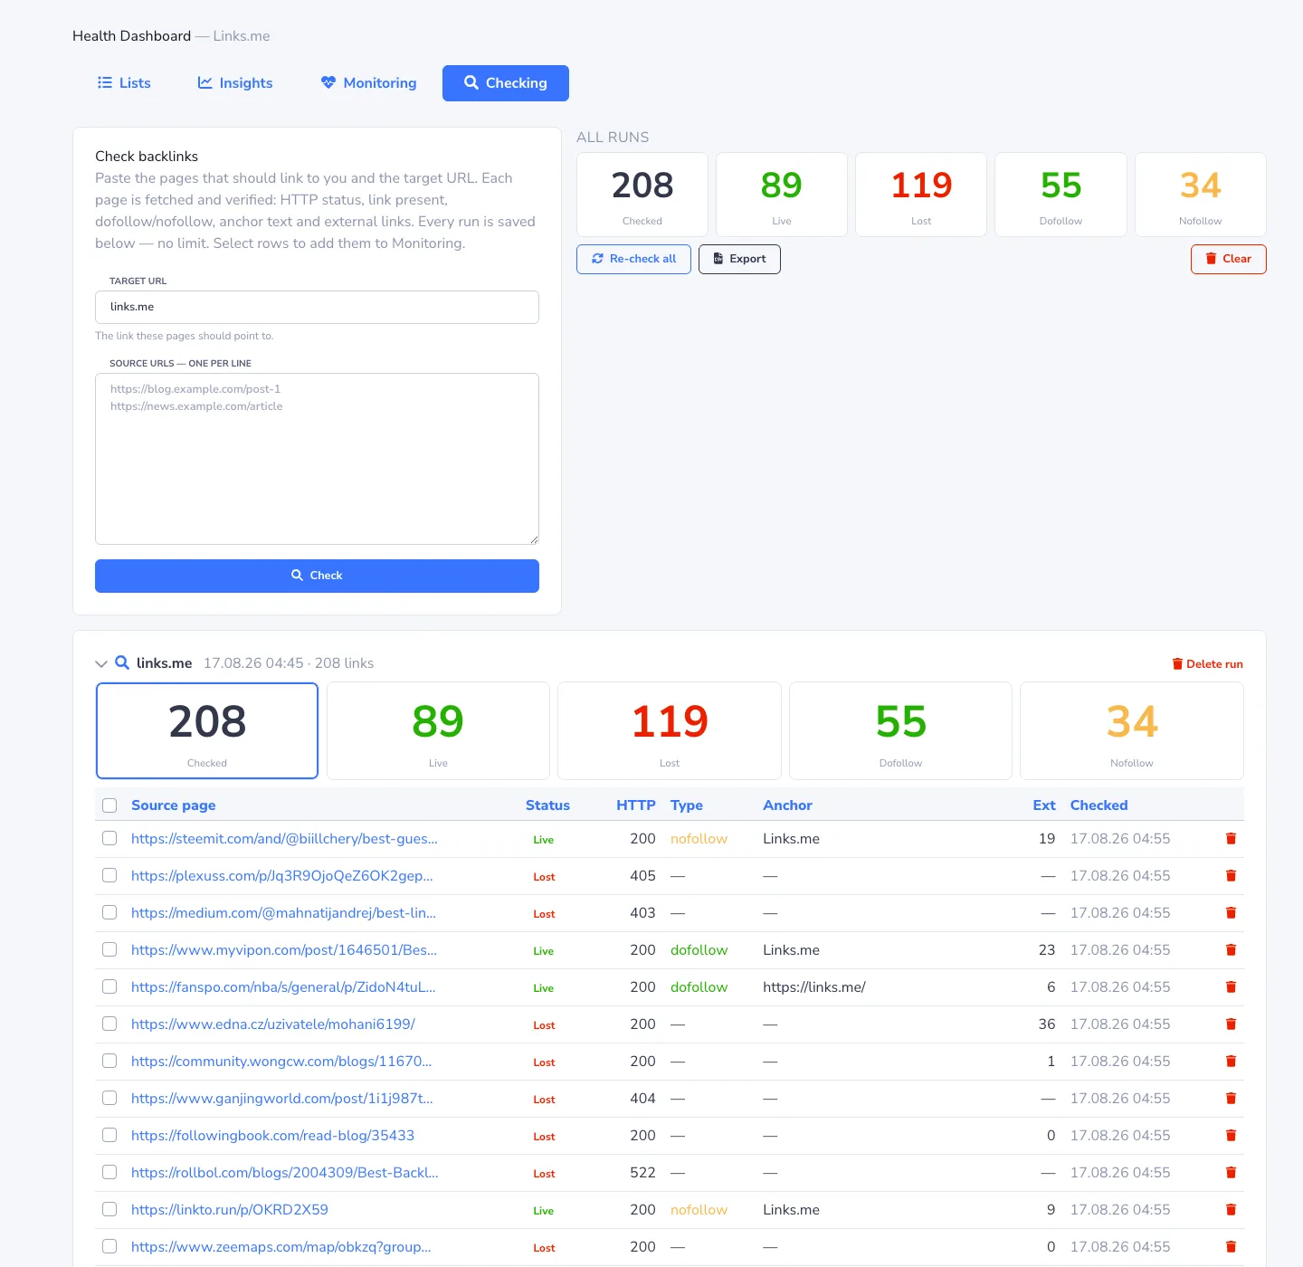Image resolution: width=1303 pixels, height=1267 pixels.
Task: Open the Insights tab
Action: tap(235, 83)
